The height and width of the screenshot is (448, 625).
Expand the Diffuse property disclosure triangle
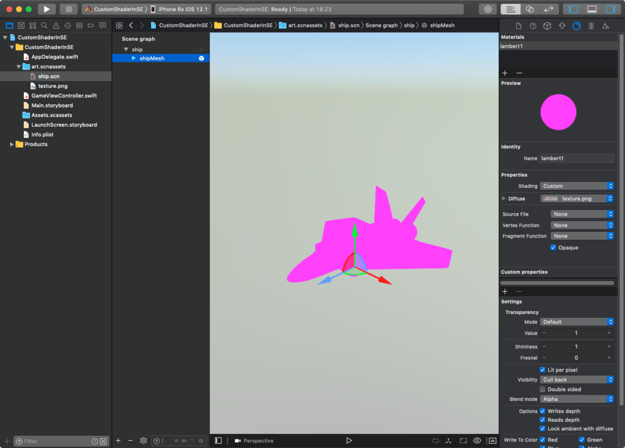tap(504, 198)
